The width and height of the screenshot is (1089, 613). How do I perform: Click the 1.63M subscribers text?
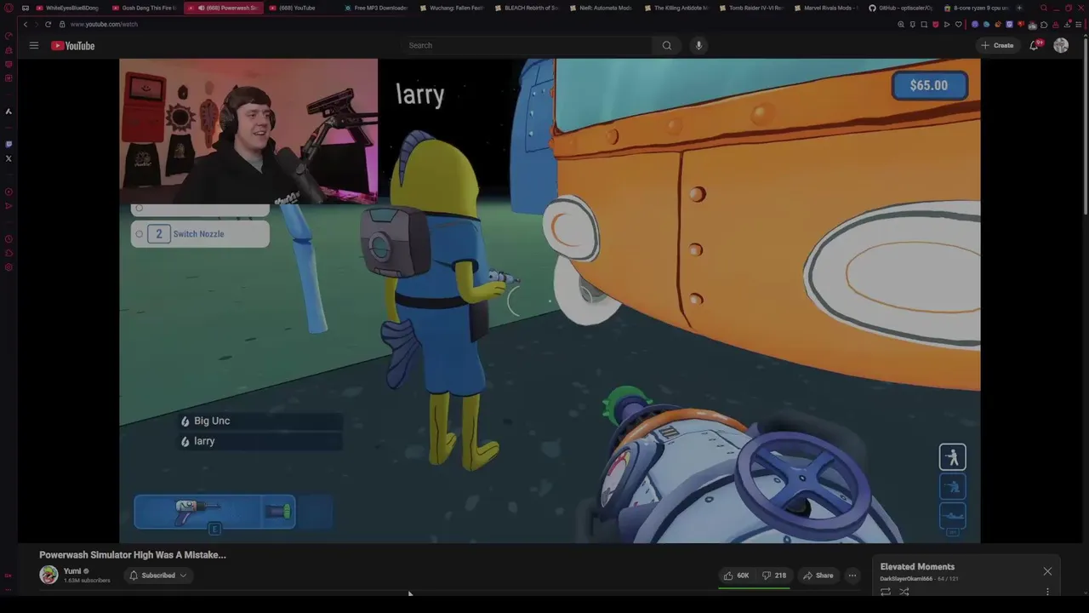pos(87,581)
